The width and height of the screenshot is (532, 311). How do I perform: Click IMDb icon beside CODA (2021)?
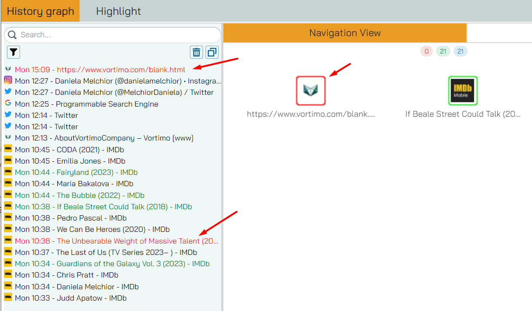[8, 148]
